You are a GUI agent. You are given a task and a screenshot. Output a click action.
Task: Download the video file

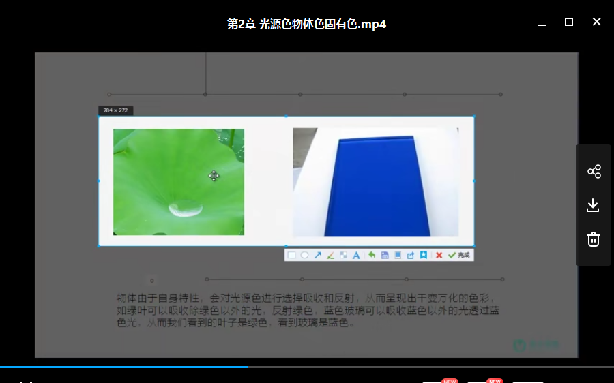click(594, 205)
